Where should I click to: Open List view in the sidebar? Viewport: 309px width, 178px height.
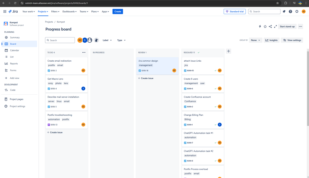(x=19, y=57)
